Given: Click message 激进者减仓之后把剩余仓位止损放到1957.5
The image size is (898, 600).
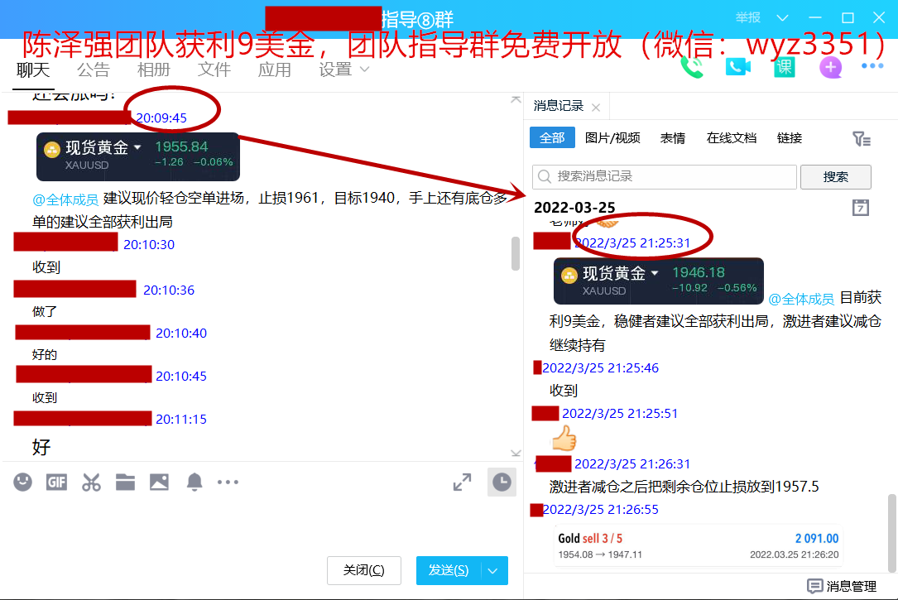Looking at the screenshot, I should point(684,487).
